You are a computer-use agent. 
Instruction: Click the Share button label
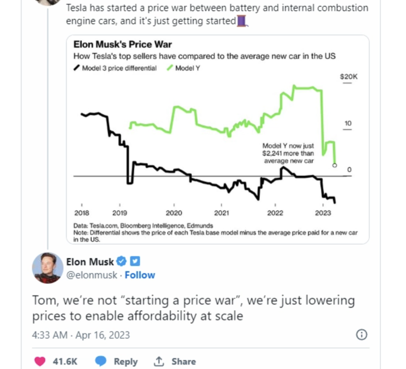[184, 361]
